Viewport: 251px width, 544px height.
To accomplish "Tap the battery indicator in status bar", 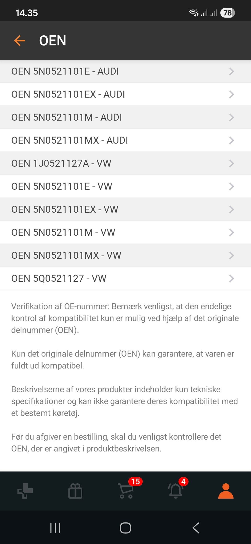I will [227, 13].
